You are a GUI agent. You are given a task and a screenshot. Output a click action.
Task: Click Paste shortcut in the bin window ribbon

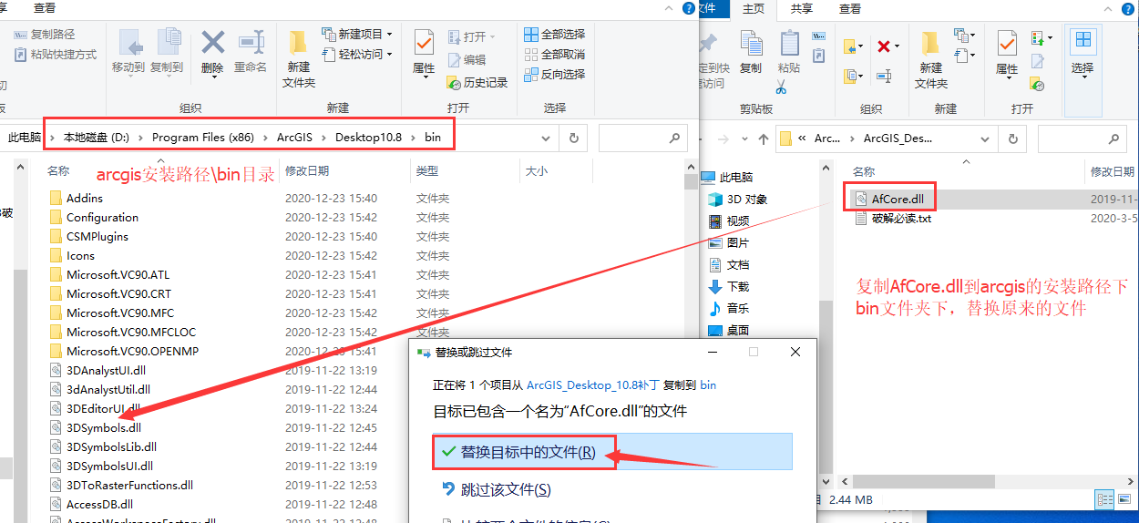(55, 54)
